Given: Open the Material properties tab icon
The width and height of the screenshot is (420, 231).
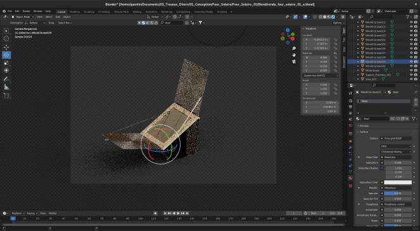Looking at the screenshot, I should [x=350, y=178].
